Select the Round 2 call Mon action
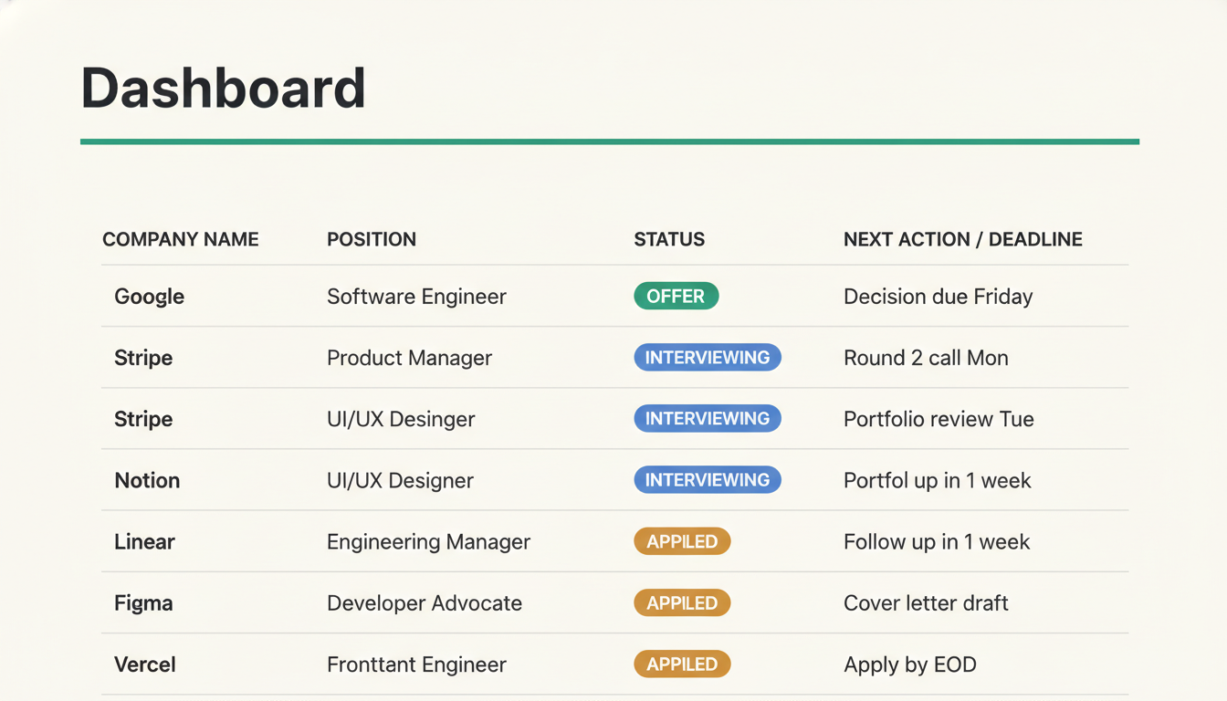This screenshot has width=1227, height=701. tap(926, 358)
